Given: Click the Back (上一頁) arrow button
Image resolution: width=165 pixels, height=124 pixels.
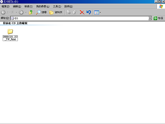Looking at the screenshot, I should tap(7, 12).
